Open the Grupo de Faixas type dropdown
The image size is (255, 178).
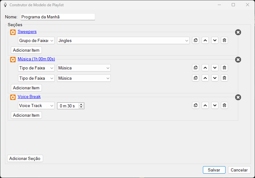click(x=36, y=40)
